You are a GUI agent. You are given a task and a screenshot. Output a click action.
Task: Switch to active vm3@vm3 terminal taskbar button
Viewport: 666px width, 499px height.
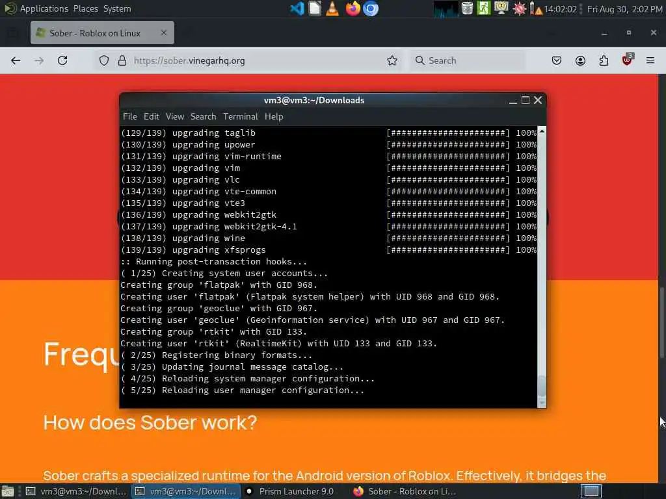pyautogui.click(x=185, y=491)
